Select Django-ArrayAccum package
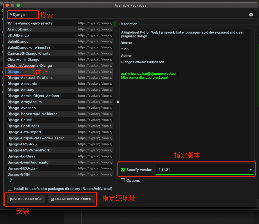This screenshot has width=259, height=224. pyautogui.click(x=60, y=102)
